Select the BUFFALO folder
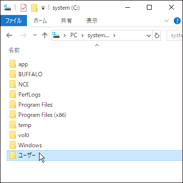The height and width of the screenshot is (183, 183). [x=30, y=74]
